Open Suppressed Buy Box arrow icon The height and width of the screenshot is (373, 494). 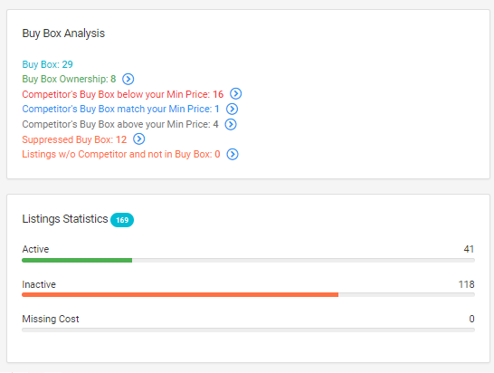click(x=138, y=139)
